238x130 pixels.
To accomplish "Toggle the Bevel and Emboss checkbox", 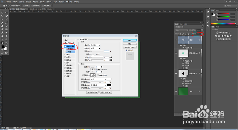I will tap(65, 46).
